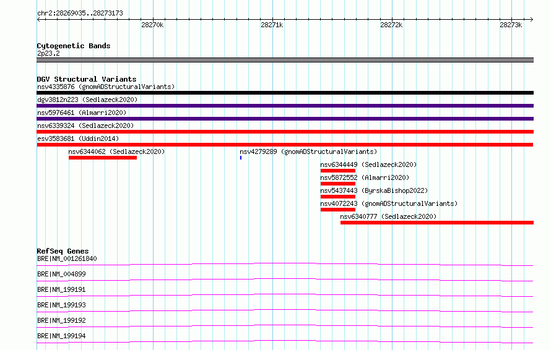Click the chr2:28269035..28273173 coordinate label
This screenshot has height=350, width=551.
coord(80,14)
